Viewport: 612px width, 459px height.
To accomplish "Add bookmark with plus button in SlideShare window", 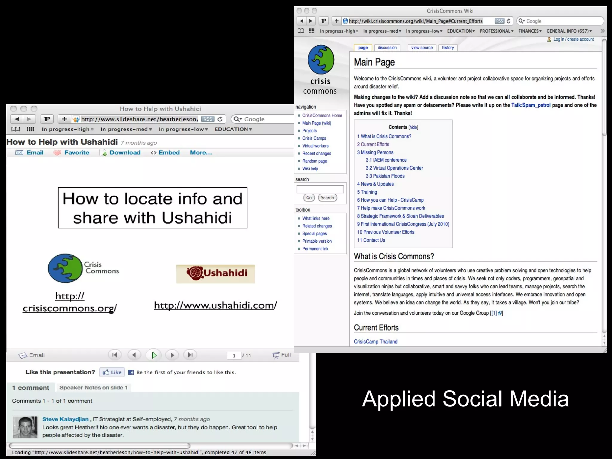I will pos(64,119).
